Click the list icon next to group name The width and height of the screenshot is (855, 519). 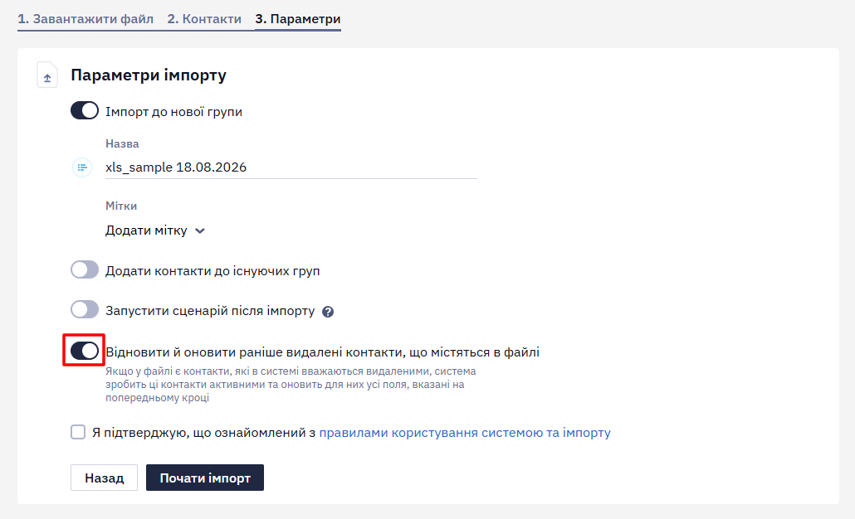pos(82,167)
